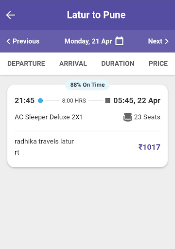The width and height of the screenshot is (175, 249).
Task: Tap the 88% On Time badge
Action: pos(87,85)
